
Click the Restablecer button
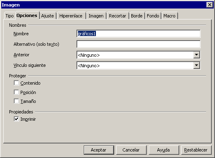click(196, 150)
